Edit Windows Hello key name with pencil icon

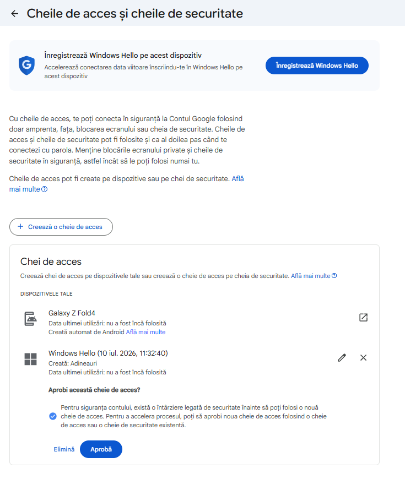(342, 357)
